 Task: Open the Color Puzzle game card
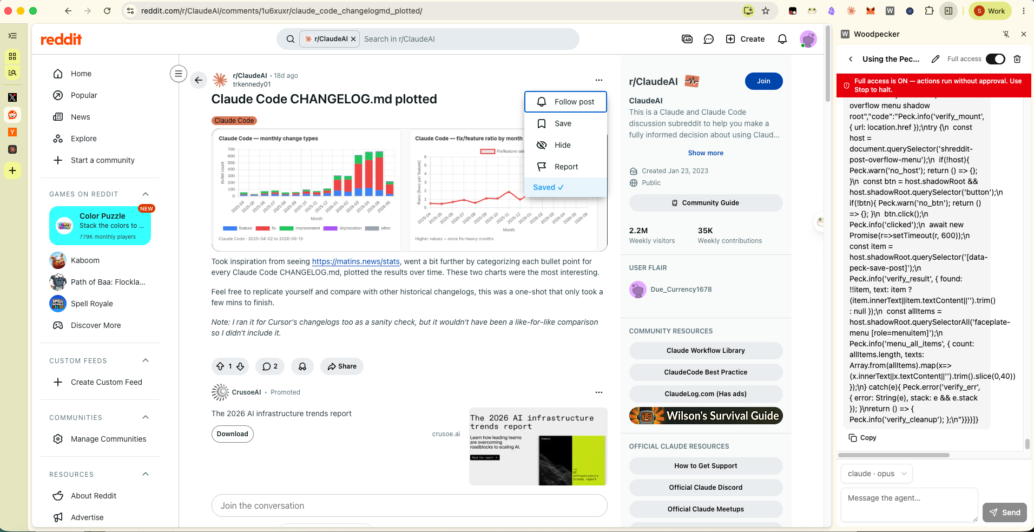pyautogui.click(x=100, y=226)
